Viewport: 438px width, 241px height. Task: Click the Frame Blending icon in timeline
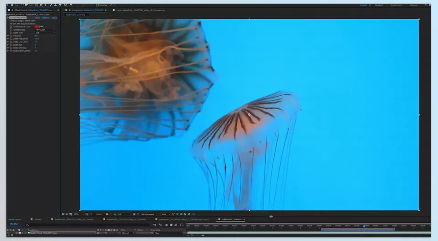(171, 225)
